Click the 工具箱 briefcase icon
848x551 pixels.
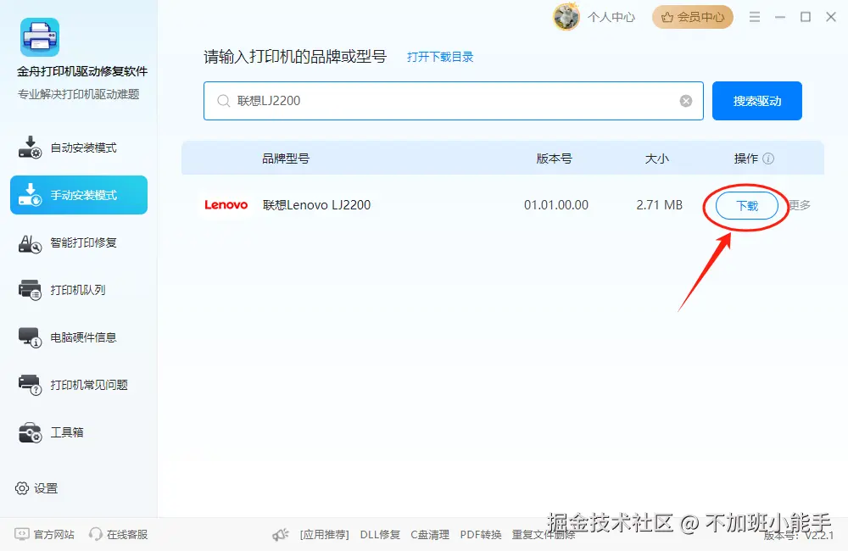(30, 432)
